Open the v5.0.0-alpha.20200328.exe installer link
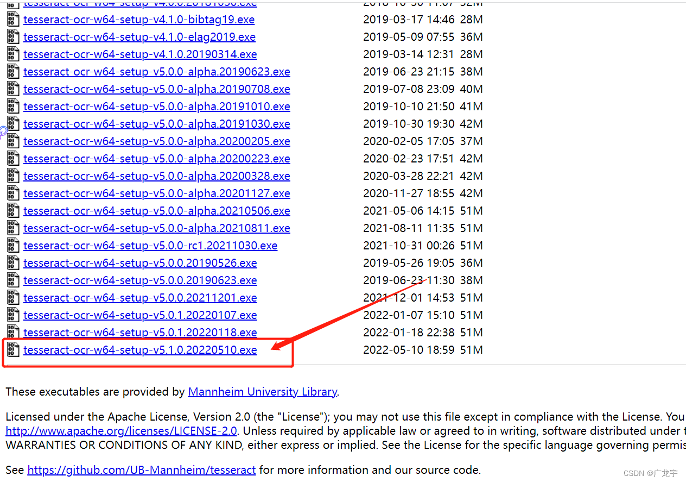 click(157, 176)
